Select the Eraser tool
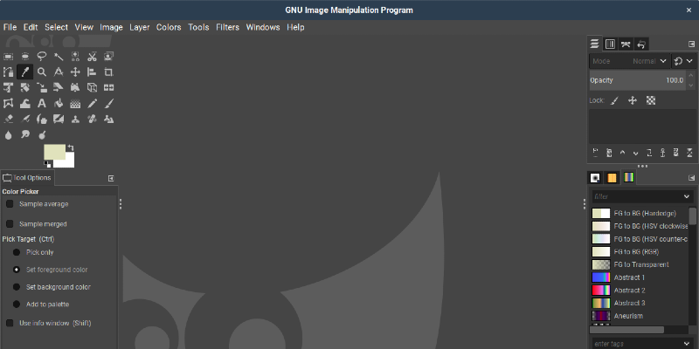The image size is (699, 349). tap(9, 120)
